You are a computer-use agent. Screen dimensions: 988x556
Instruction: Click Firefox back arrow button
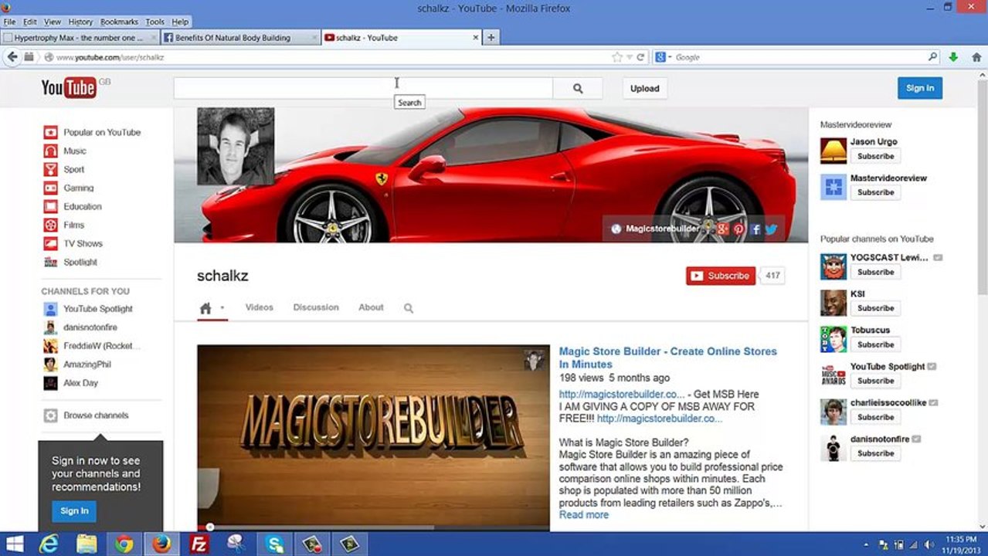pos(12,57)
